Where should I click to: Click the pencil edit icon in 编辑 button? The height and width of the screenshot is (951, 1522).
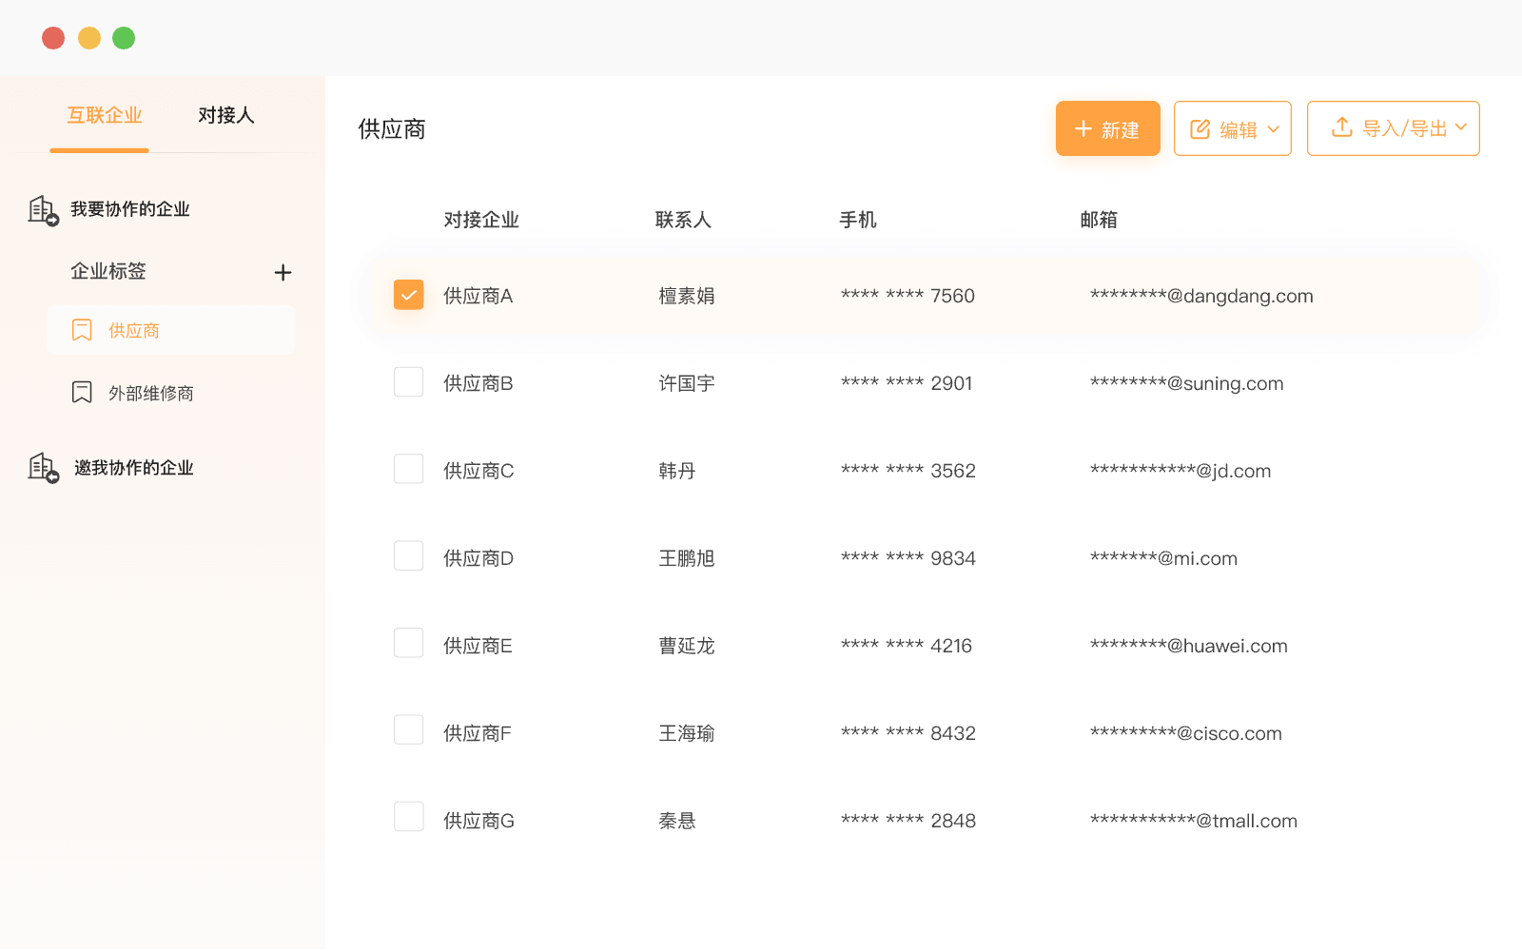1200,129
